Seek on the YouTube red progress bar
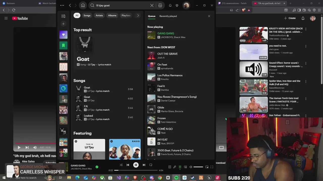This screenshot has height=181, width=323. 36,143
